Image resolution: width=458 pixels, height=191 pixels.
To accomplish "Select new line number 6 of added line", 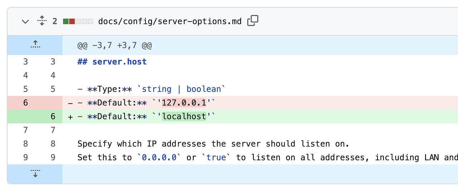I will 53,116.
